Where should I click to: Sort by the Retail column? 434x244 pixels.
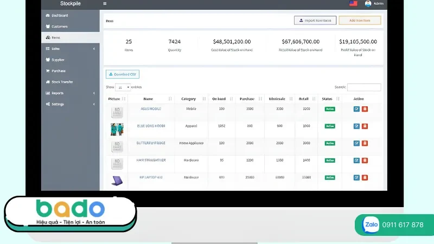[x=307, y=99]
